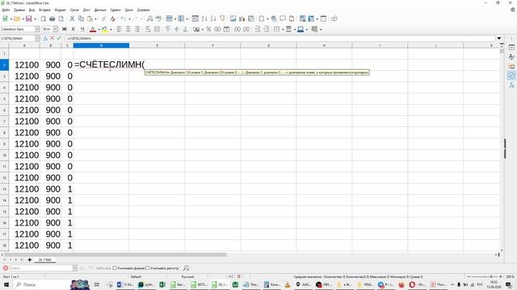Expand the Liberation Sans font name dropdown
The height and width of the screenshot is (290, 517).
tap(37, 29)
